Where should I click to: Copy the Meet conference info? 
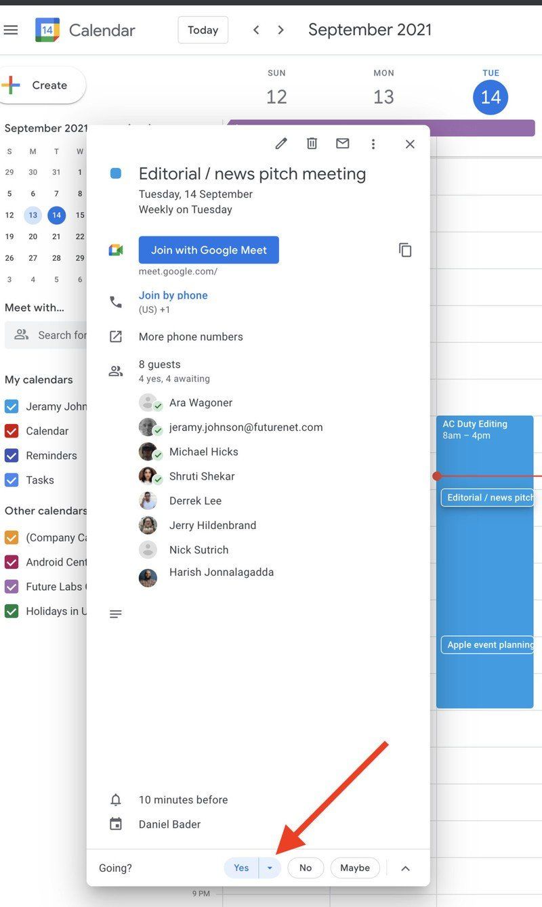(x=405, y=250)
